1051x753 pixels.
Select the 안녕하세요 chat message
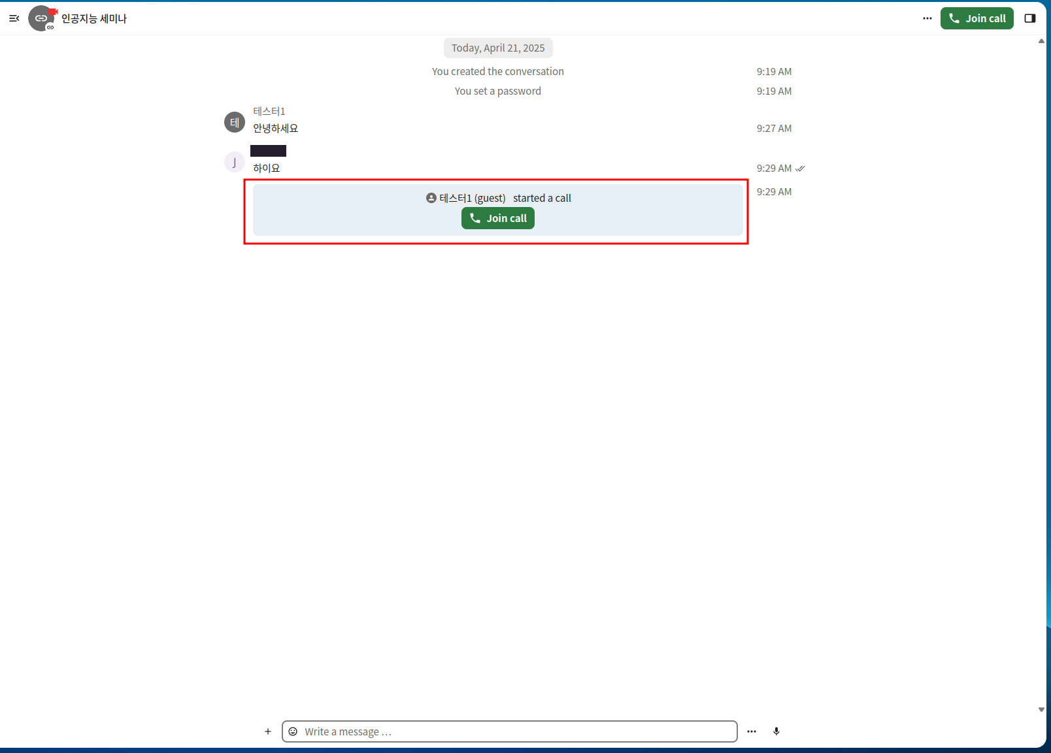(275, 129)
